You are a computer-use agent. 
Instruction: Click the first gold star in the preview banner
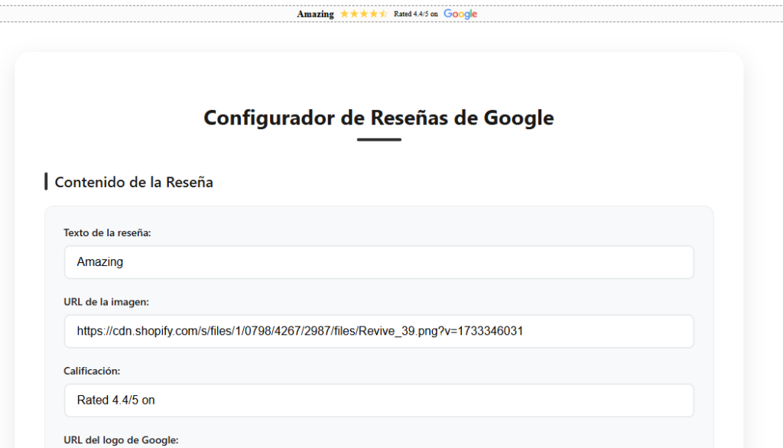344,13
